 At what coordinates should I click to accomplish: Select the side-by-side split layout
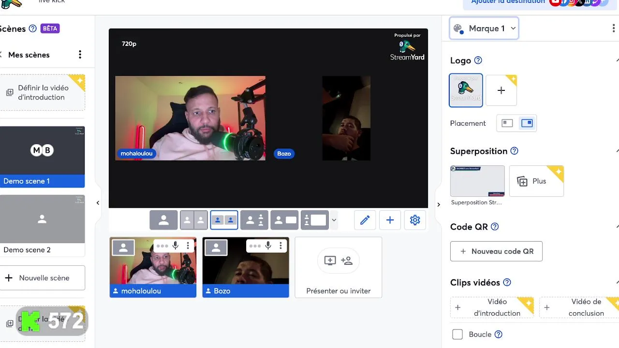(194, 220)
